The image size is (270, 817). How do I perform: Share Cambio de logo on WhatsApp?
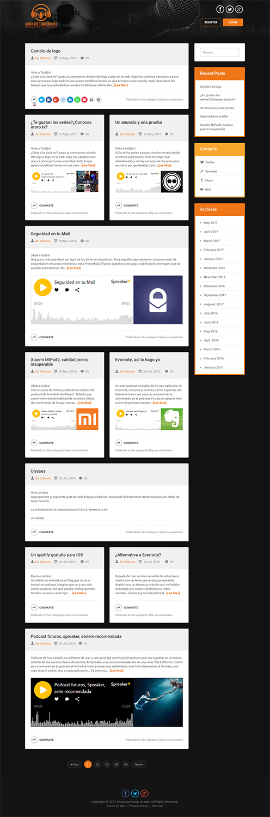[x=77, y=100]
